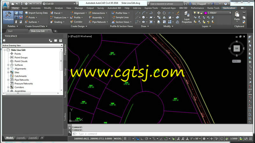Click the command line input field
The image size is (255, 143).
[x=163, y=134]
